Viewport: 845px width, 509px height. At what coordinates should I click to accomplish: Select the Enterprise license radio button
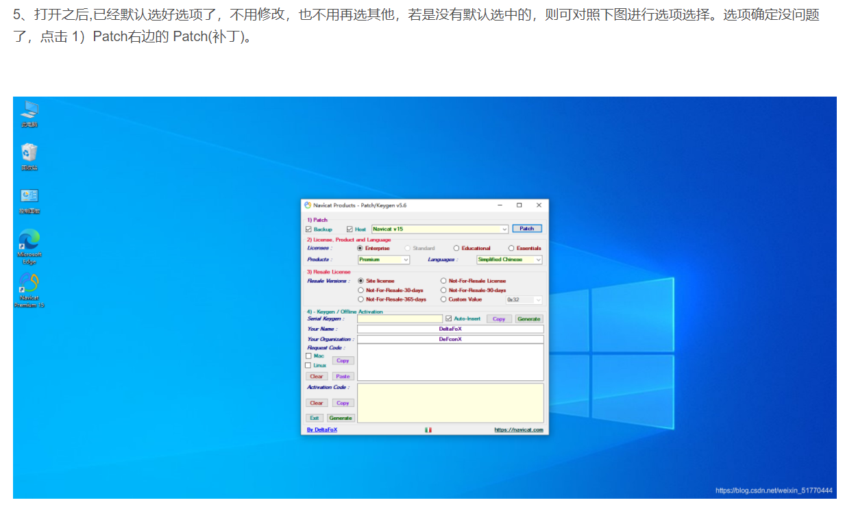[360, 248]
